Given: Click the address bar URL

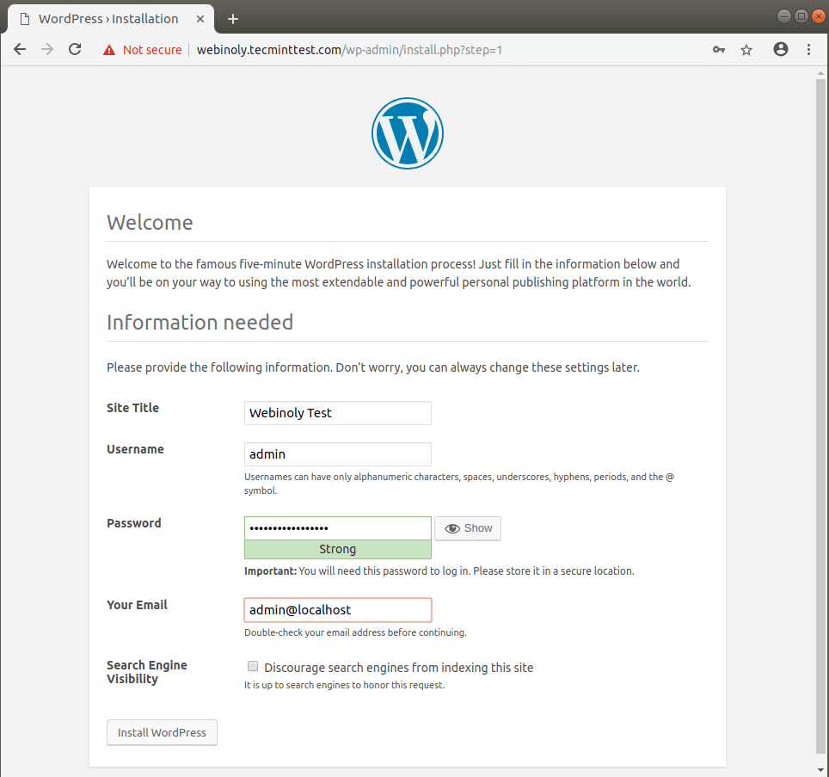Looking at the screenshot, I should click(349, 50).
